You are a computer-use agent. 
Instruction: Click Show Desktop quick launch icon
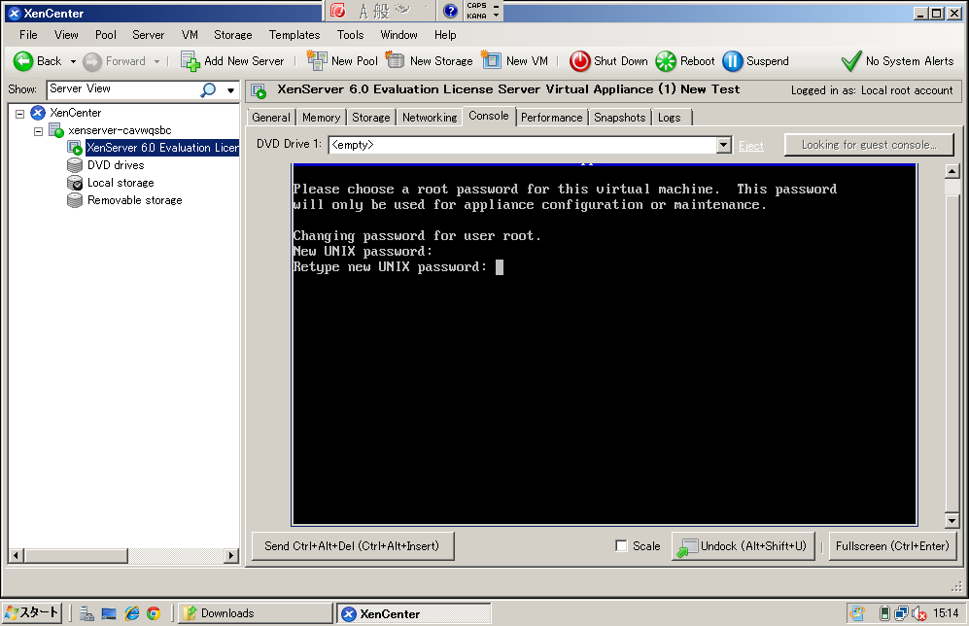pos(109,613)
